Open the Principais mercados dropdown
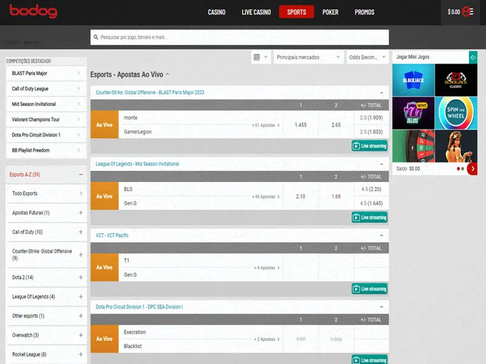The height and width of the screenshot is (364, 486). (309, 57)
